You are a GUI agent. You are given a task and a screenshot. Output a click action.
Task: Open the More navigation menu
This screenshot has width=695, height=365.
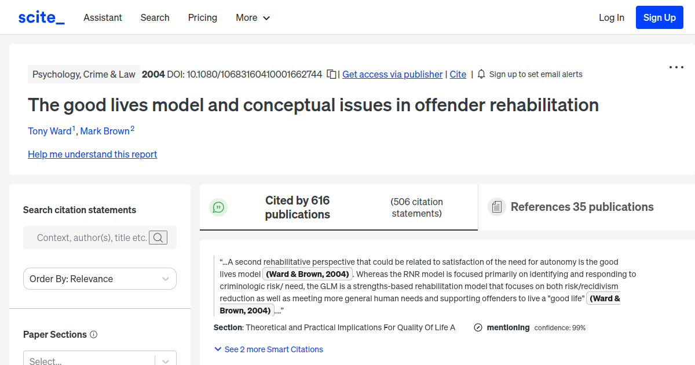[x=253, y=17]
